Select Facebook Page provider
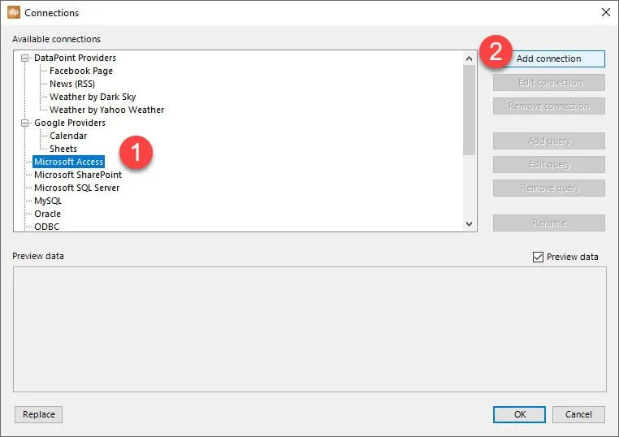 (x=81, y=71)
